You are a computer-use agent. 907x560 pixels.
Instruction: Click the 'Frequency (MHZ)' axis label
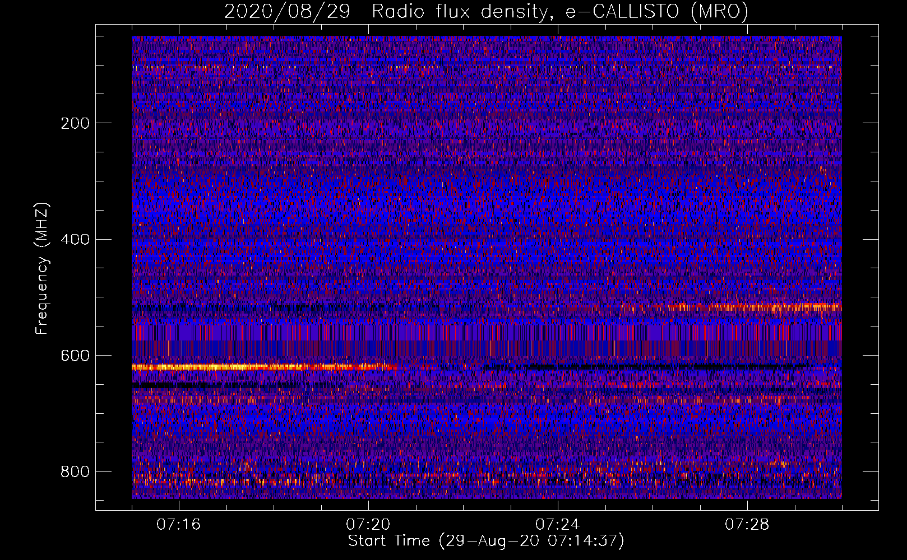pos(41,268)
